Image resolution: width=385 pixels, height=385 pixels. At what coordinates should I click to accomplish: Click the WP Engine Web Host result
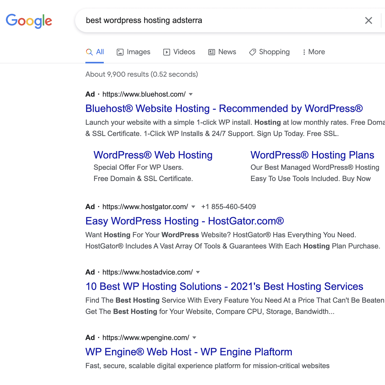188,352
